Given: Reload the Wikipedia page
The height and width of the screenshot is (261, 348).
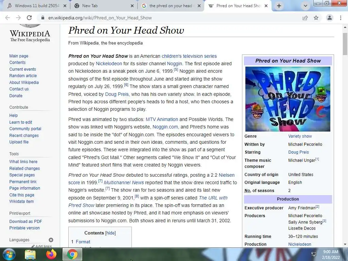Looking at the screenshot, I should (x=29, y=18).
